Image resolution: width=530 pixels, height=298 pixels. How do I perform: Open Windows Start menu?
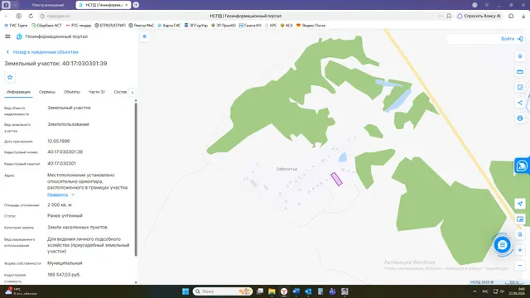coord(185,291)
